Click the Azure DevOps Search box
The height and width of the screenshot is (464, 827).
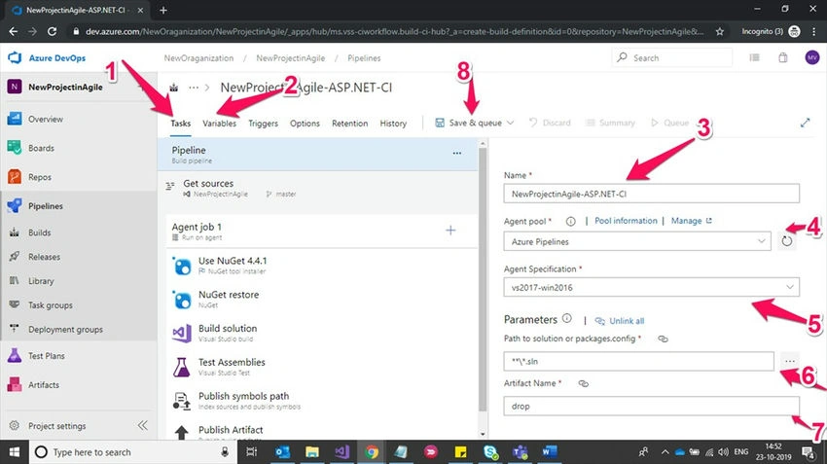click(x=672, y=57)
